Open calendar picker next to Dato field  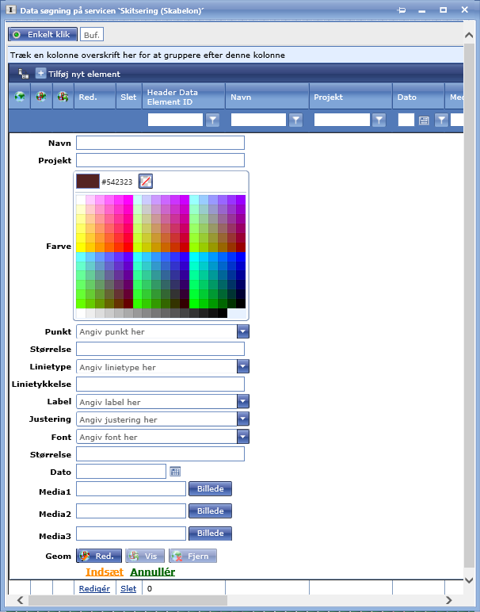[x=176, y=472]
